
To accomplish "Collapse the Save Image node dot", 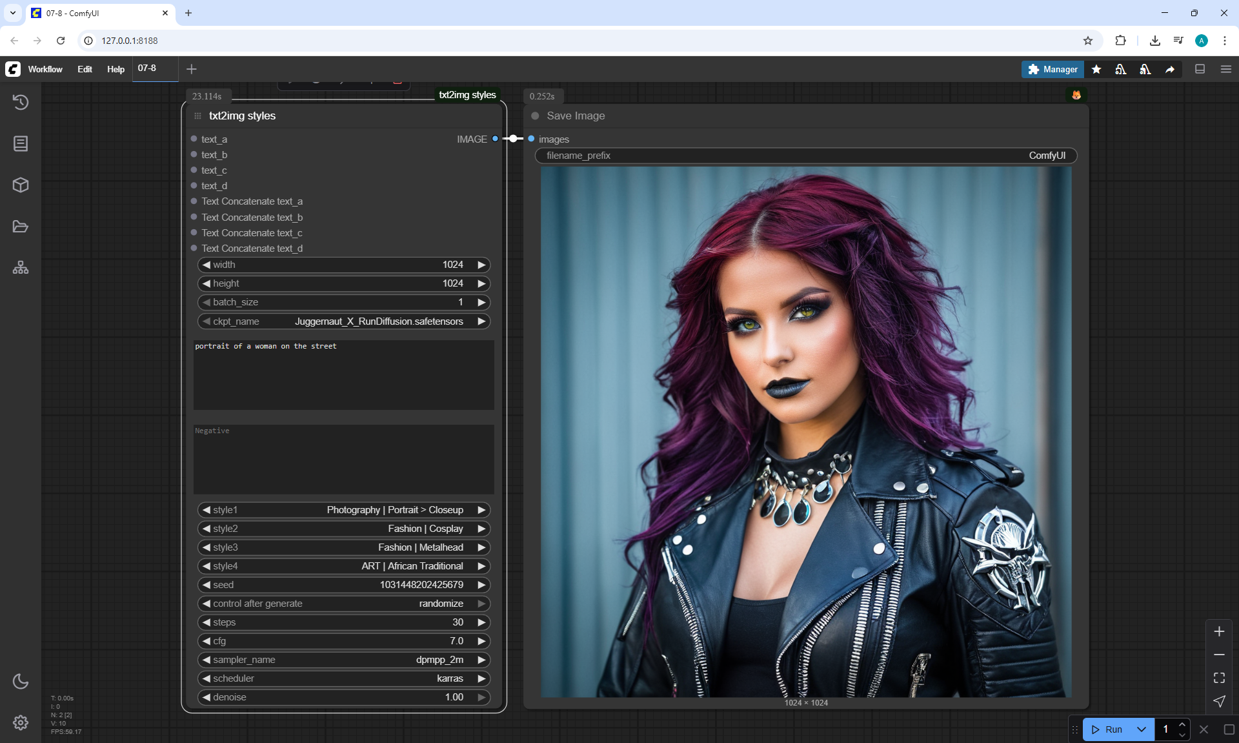I will point(535,116).
